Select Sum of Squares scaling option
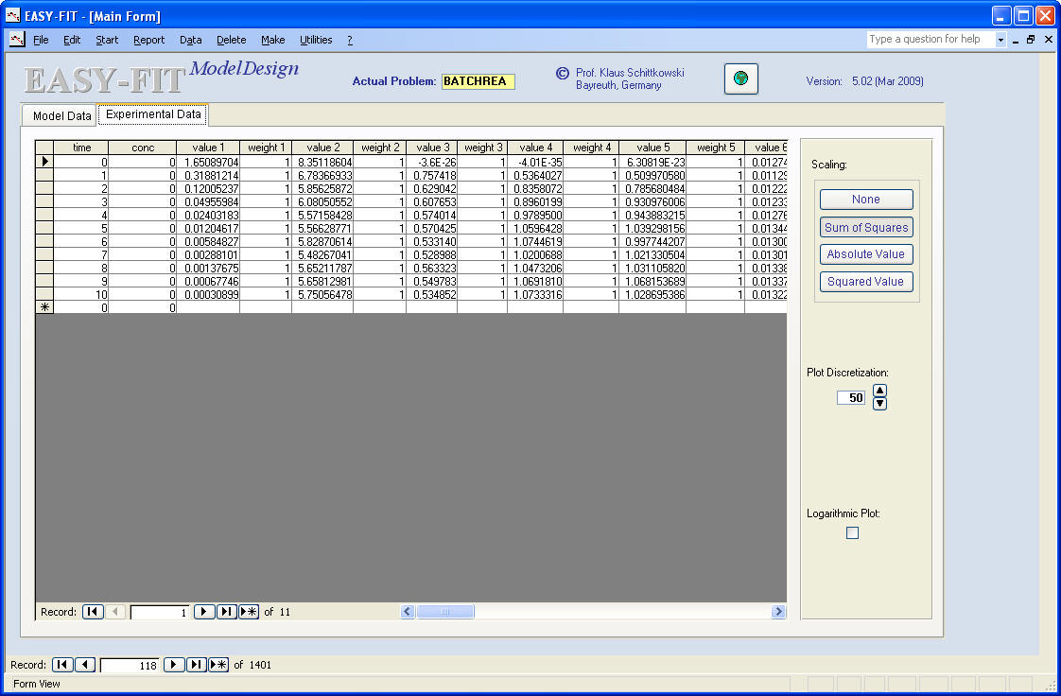The height and width of the screenshot is (696, 1061). (865, 227)
